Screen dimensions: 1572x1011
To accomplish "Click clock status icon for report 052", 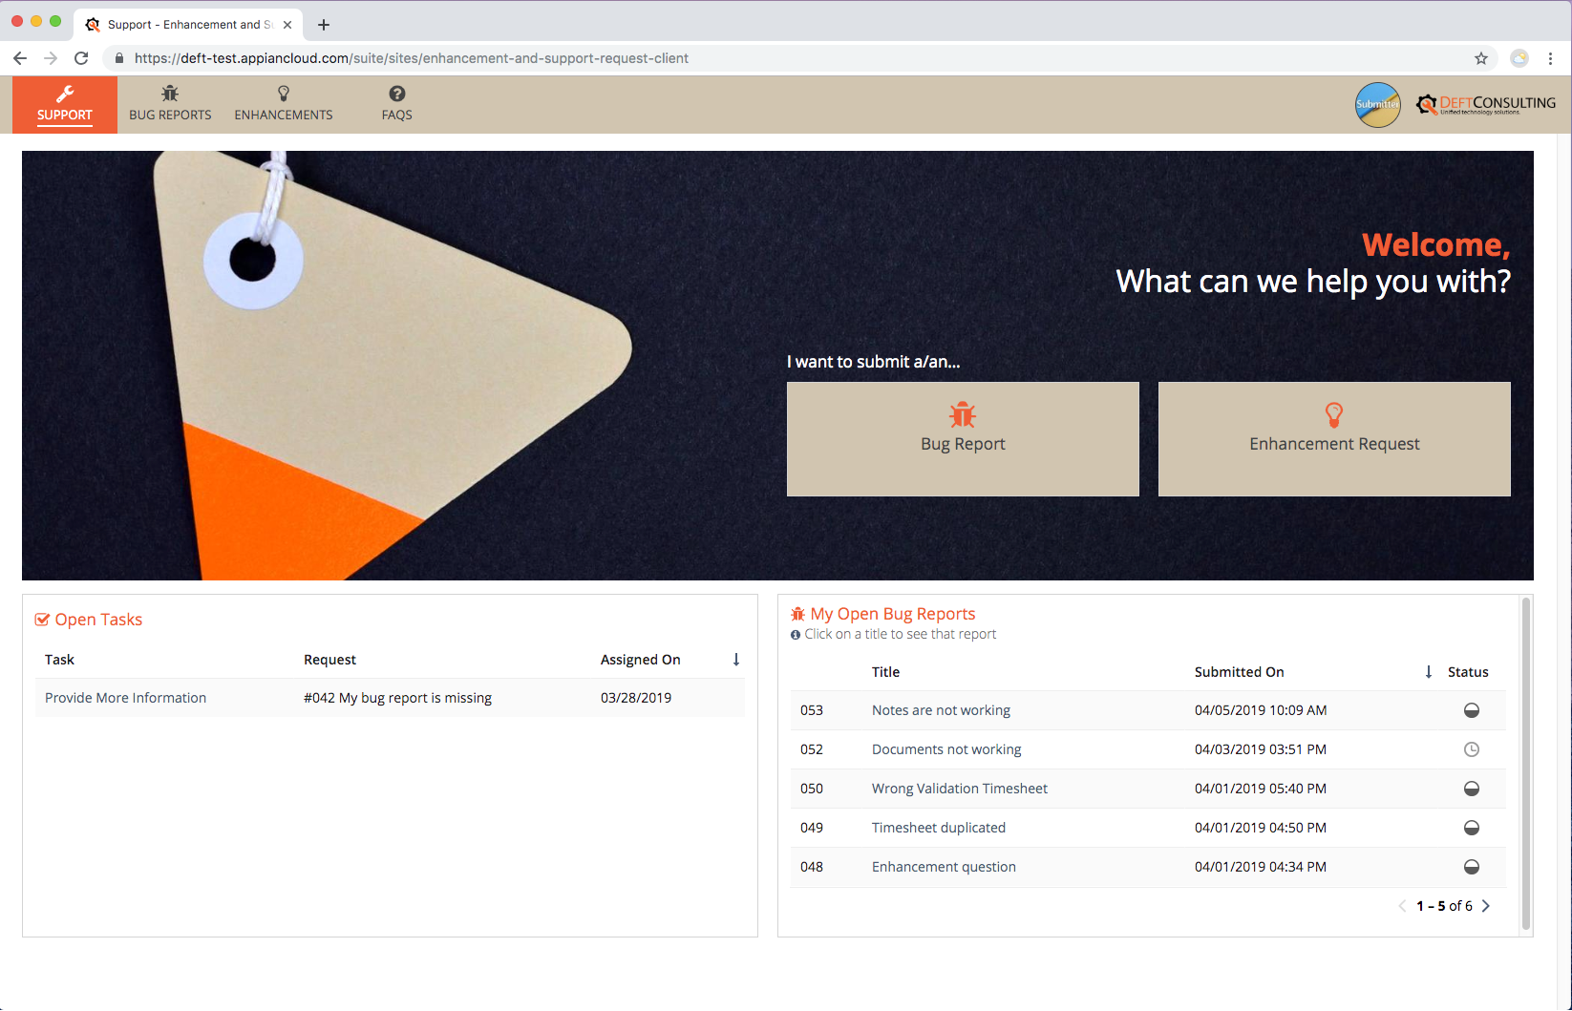I will 1472,749.
